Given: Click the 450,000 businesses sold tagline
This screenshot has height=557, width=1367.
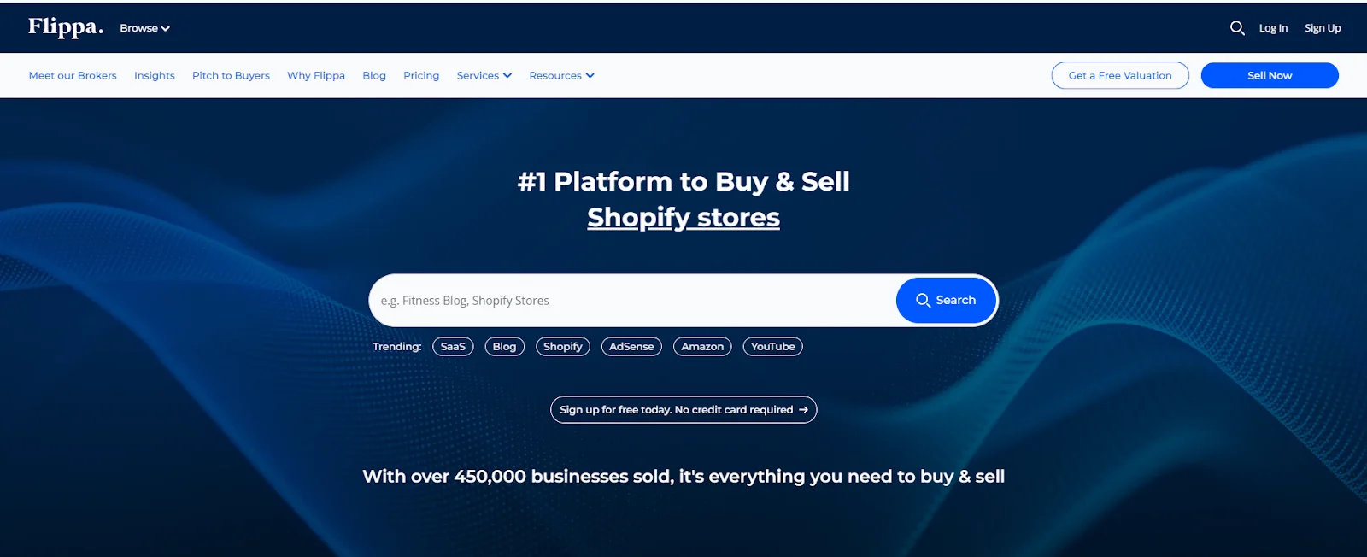Looking at the screenshot, I should click(x=683, y=477).
